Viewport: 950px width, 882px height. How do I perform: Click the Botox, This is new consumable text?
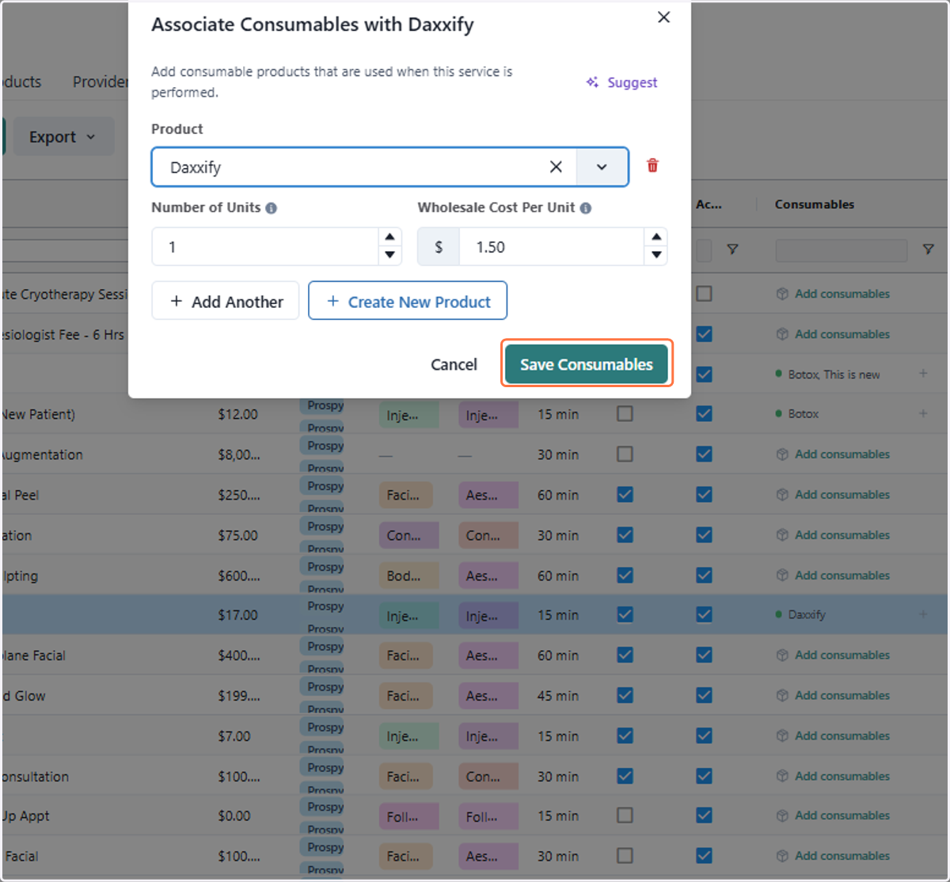(x=834, y=374)
